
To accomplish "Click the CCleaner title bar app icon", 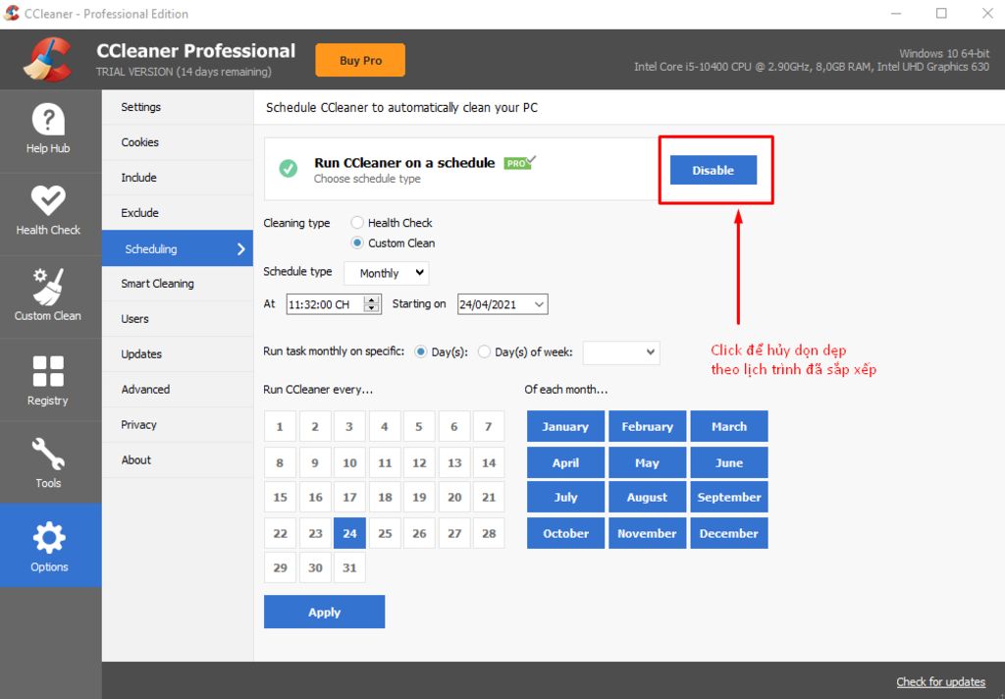I will coord(12,14).
